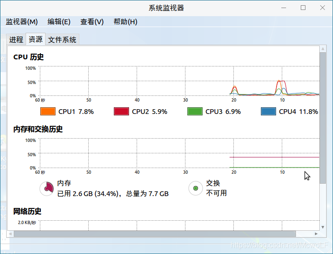Open the 编辑(E) menu
The width and height of the screenshot is (333, 254).
click(x=59, y=22)
